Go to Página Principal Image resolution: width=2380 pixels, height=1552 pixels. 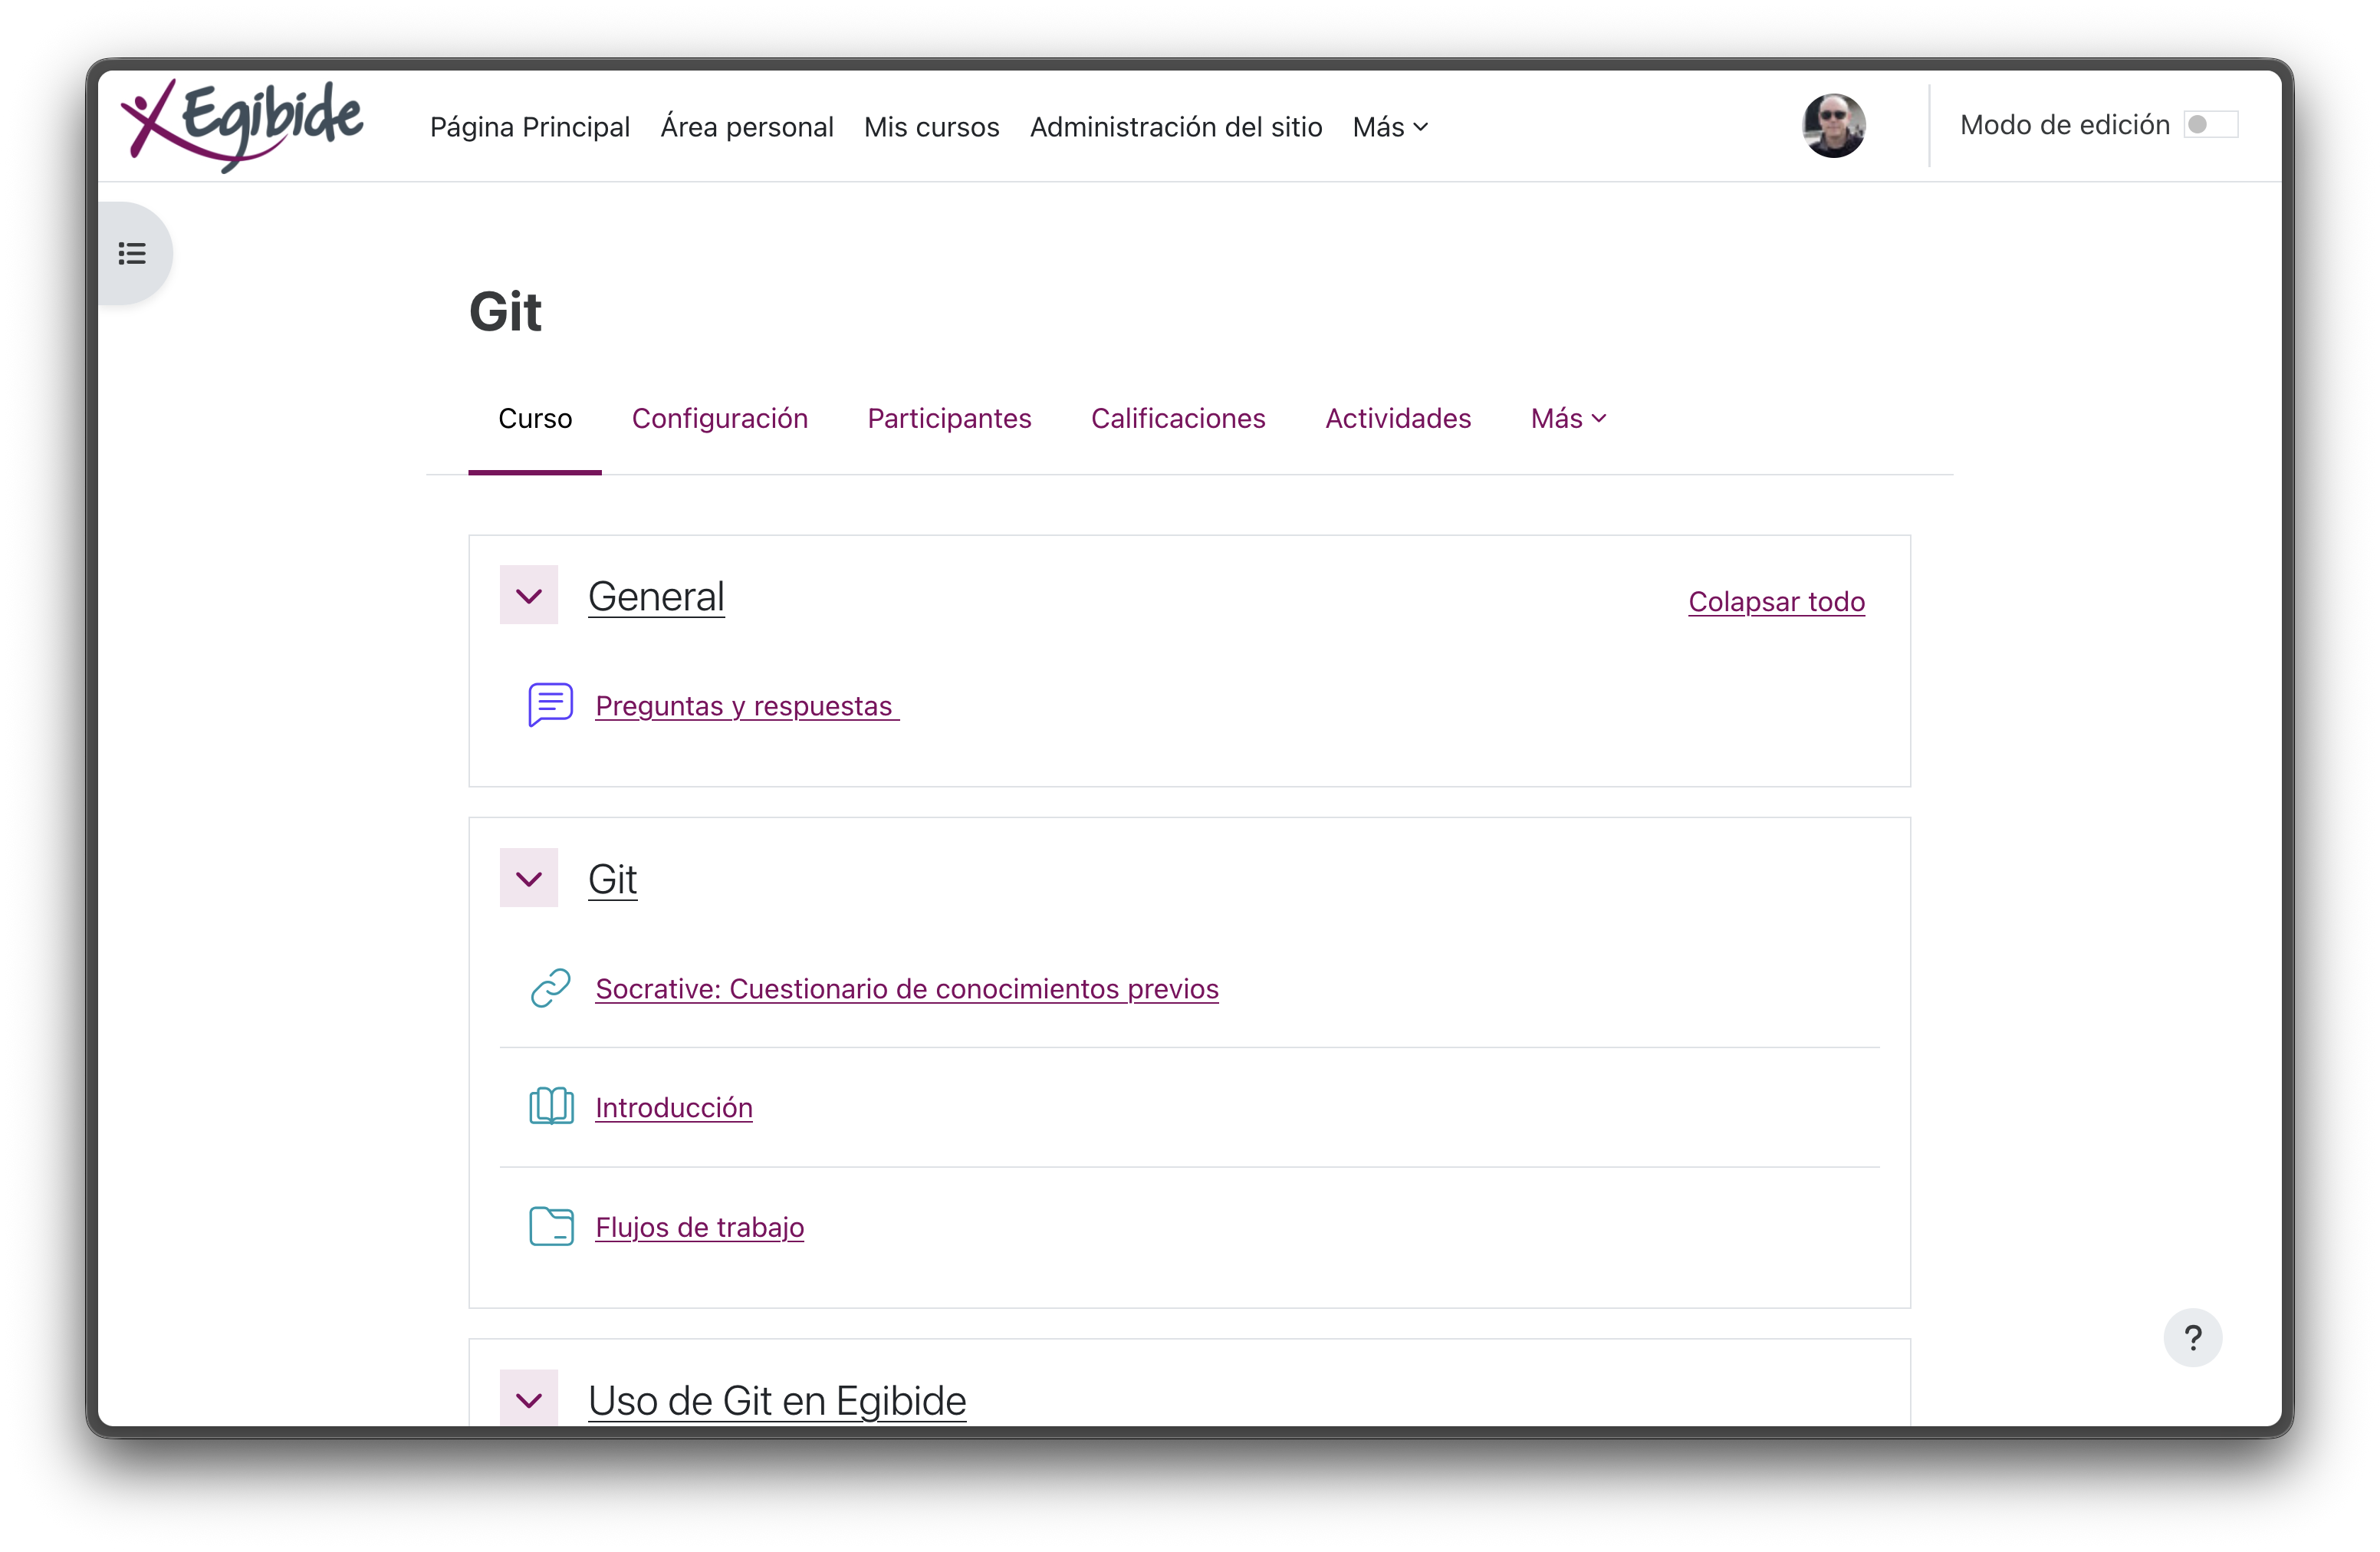(x=530, y=127)
